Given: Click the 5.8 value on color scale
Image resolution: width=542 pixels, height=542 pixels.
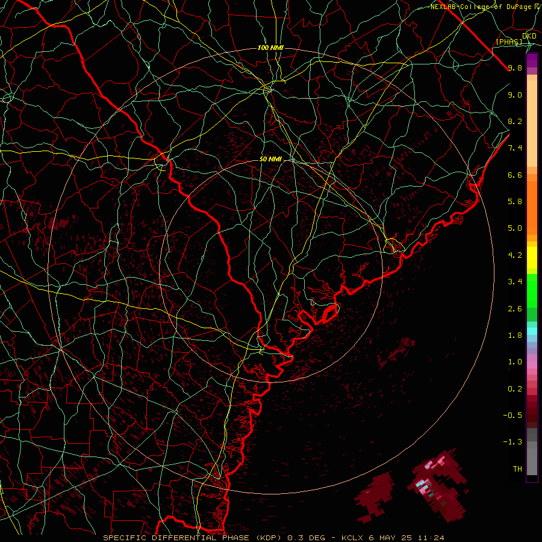Looking at the screenshot, I should pyautogui.click(x=515, y=202).
